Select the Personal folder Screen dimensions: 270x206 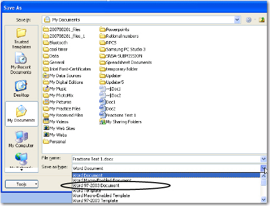[x=55, y=142]
